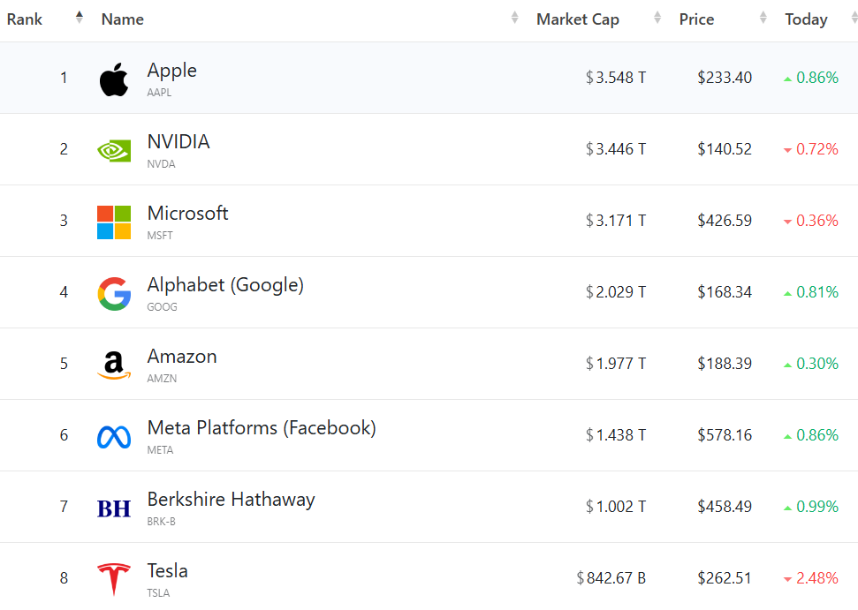Click the Tesla company name
This screenshot has width=858, height=610.
tap(167, 570)
